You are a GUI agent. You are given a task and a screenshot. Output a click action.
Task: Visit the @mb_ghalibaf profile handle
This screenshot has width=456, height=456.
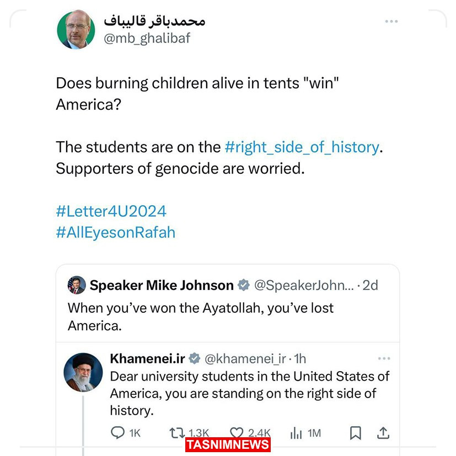point(147,38)
